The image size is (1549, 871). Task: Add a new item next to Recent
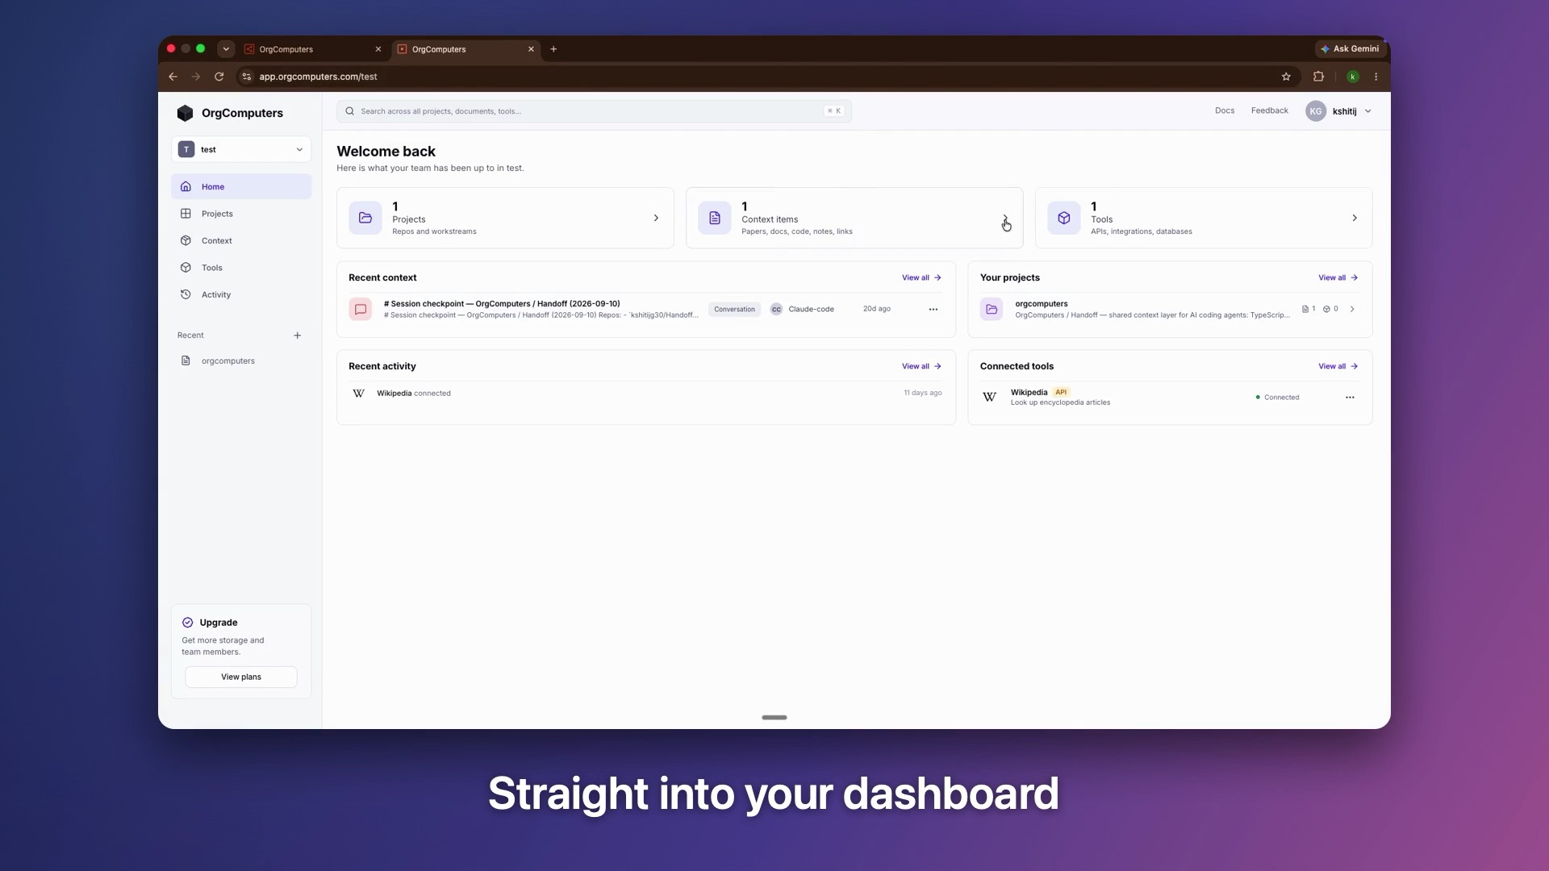pos(297,335)
